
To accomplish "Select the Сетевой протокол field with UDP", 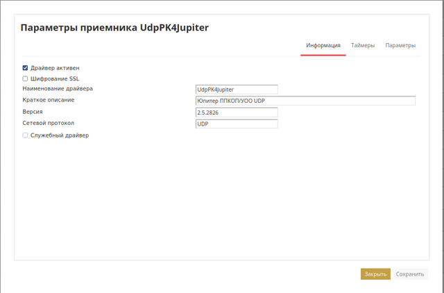I will click(237, 124).
